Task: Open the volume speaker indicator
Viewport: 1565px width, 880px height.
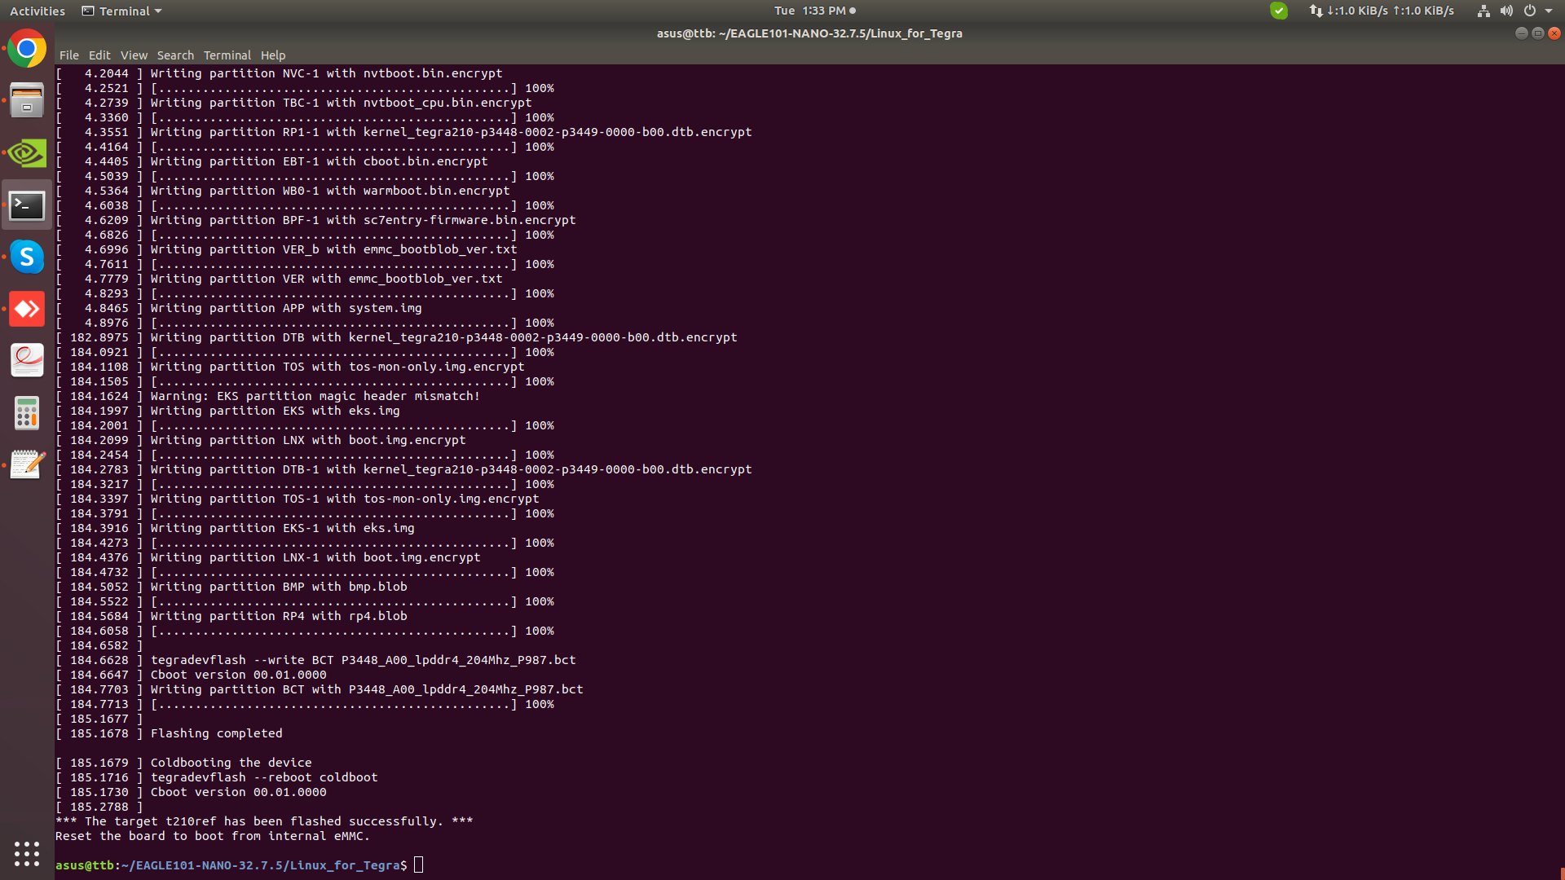Action: 1506,11
